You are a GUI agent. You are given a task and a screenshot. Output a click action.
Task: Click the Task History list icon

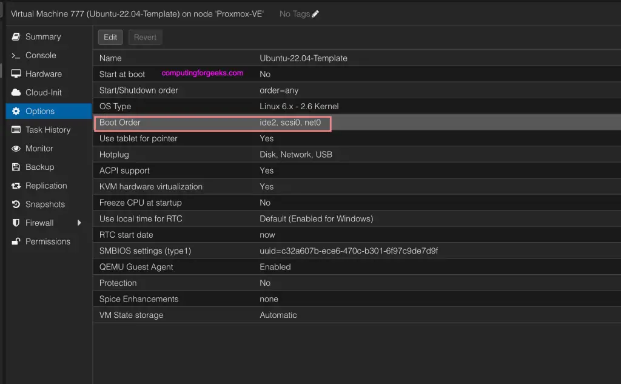(x=16, y=130)
